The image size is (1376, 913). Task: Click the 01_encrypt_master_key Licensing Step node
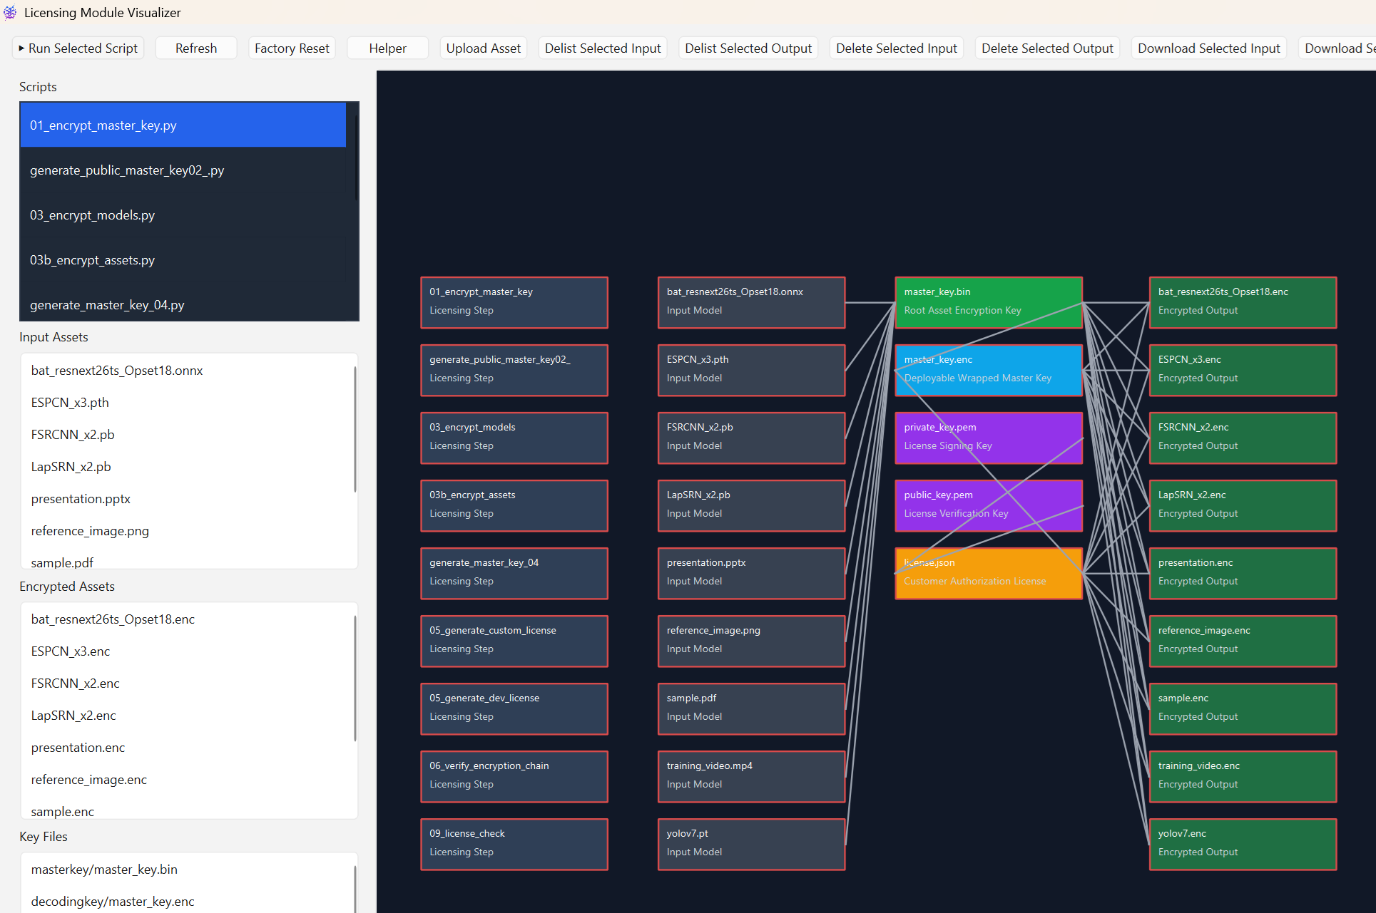[514, 302]
